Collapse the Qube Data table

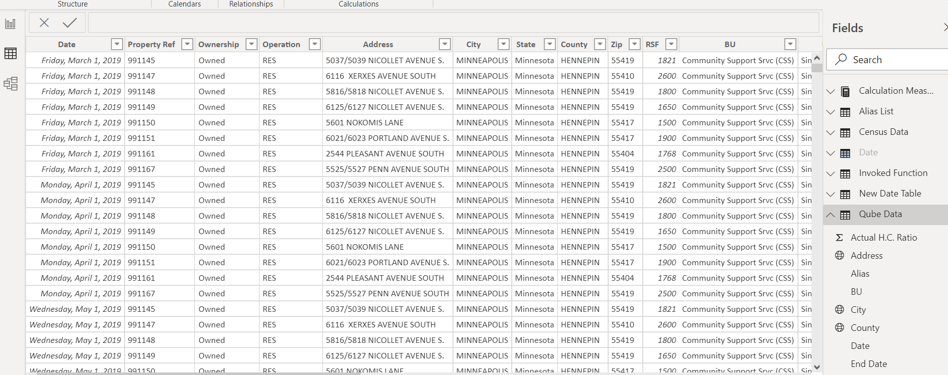click(831, 215)
